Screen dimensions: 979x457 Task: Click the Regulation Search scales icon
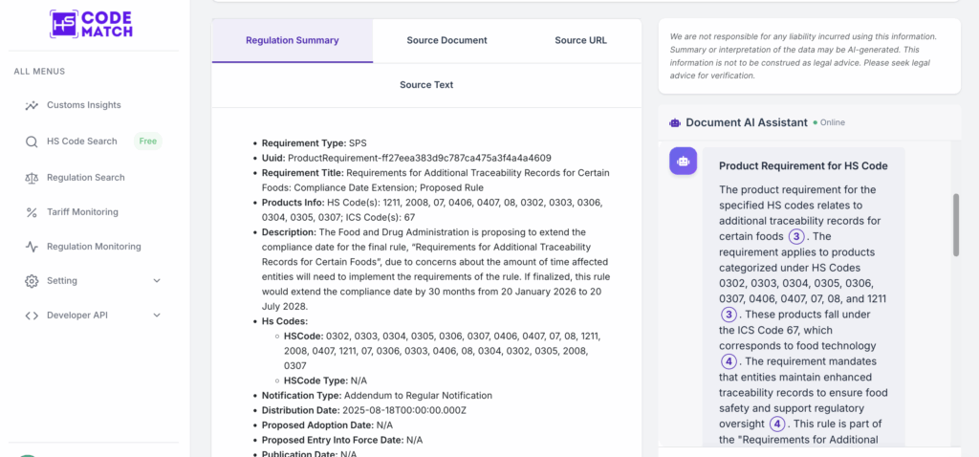[x=32, y=178]
